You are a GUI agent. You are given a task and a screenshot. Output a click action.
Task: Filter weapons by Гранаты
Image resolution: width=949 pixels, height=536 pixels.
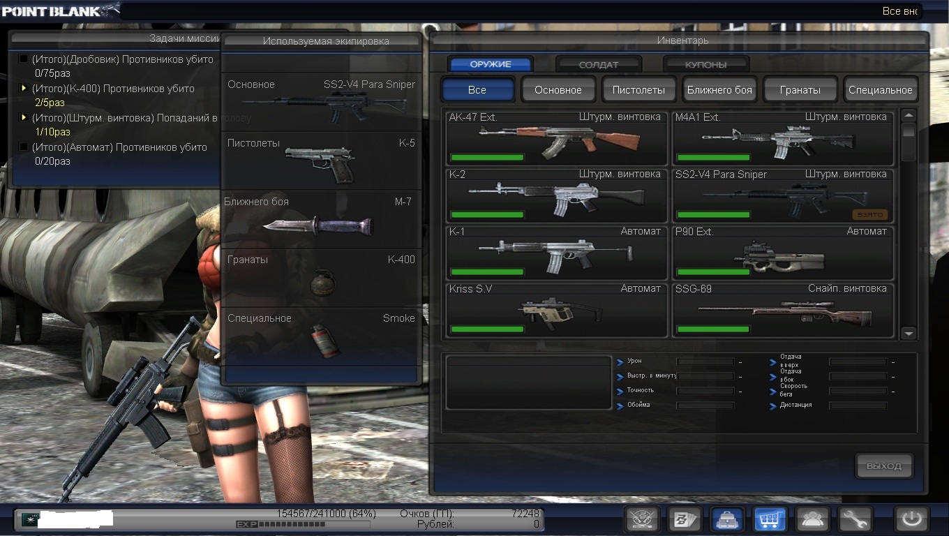[x=800, y=90]
